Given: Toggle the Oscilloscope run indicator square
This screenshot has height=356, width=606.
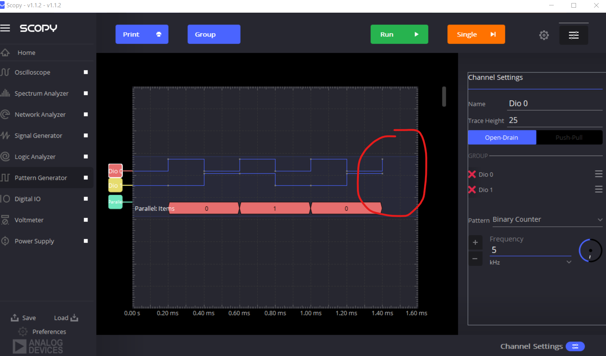Looking at the screenshot, I should pos(86,72).
